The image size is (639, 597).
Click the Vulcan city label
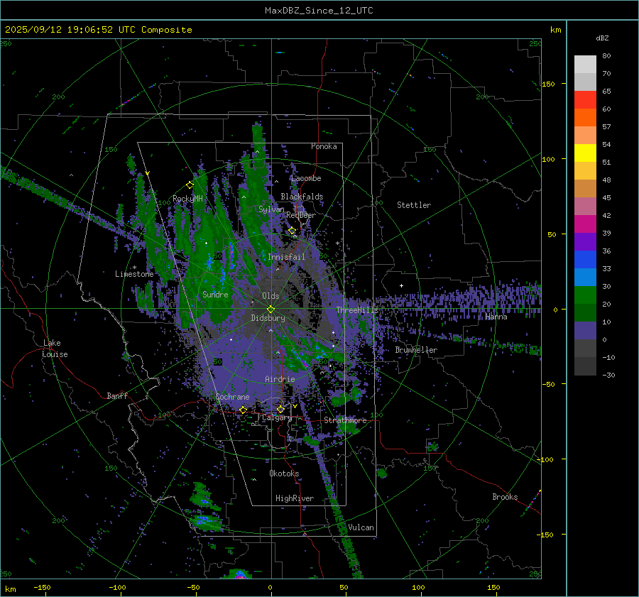[x=361, y=527]
